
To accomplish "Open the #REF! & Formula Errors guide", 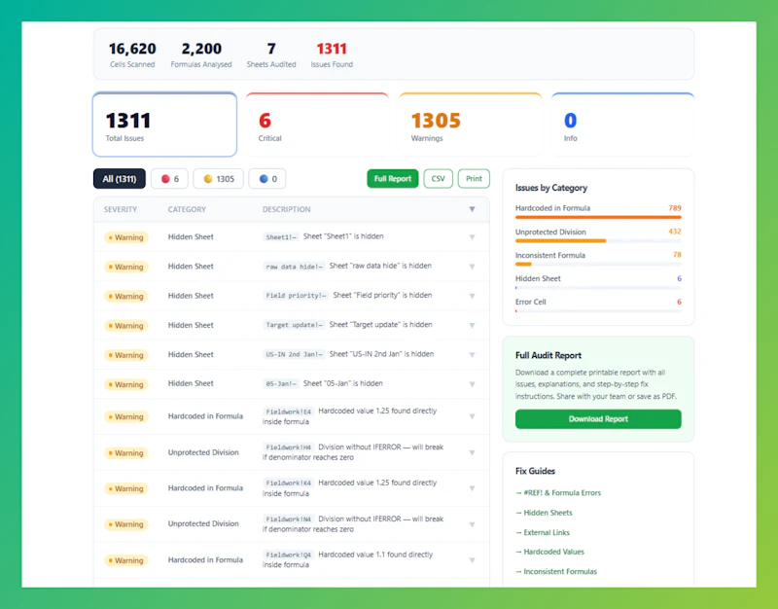I will 558,493.
